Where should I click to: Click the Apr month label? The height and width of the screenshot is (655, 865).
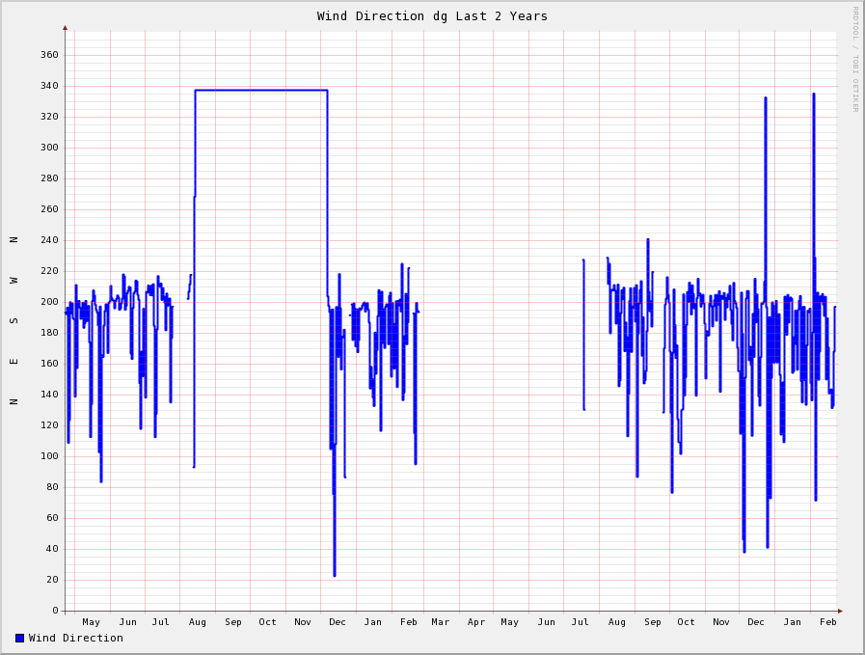[x=476, y=622]
